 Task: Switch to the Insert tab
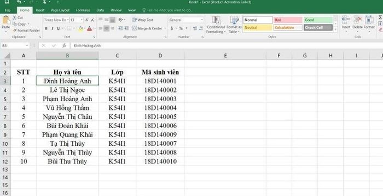(x=40, y=10)
